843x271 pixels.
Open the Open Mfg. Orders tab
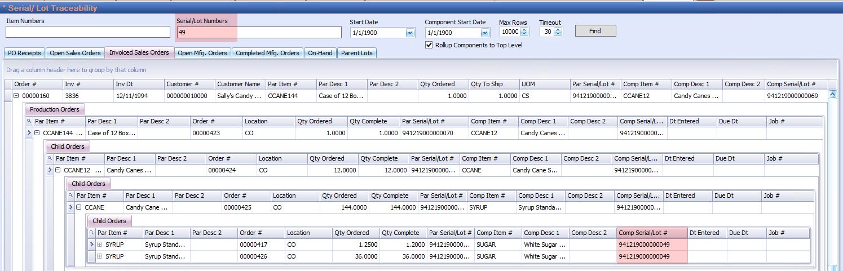[202, 53]
